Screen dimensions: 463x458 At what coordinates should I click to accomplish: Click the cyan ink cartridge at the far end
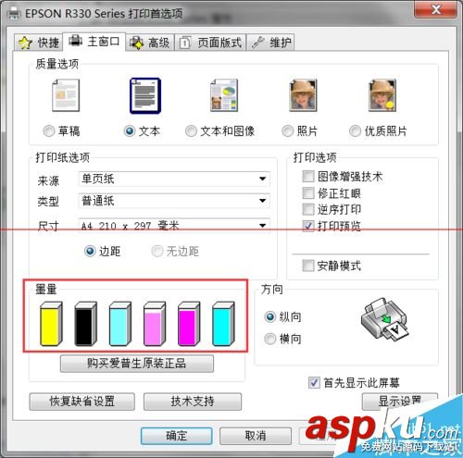point(223,324)
